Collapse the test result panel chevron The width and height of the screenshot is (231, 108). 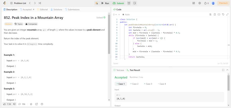[x=227, y=70]
